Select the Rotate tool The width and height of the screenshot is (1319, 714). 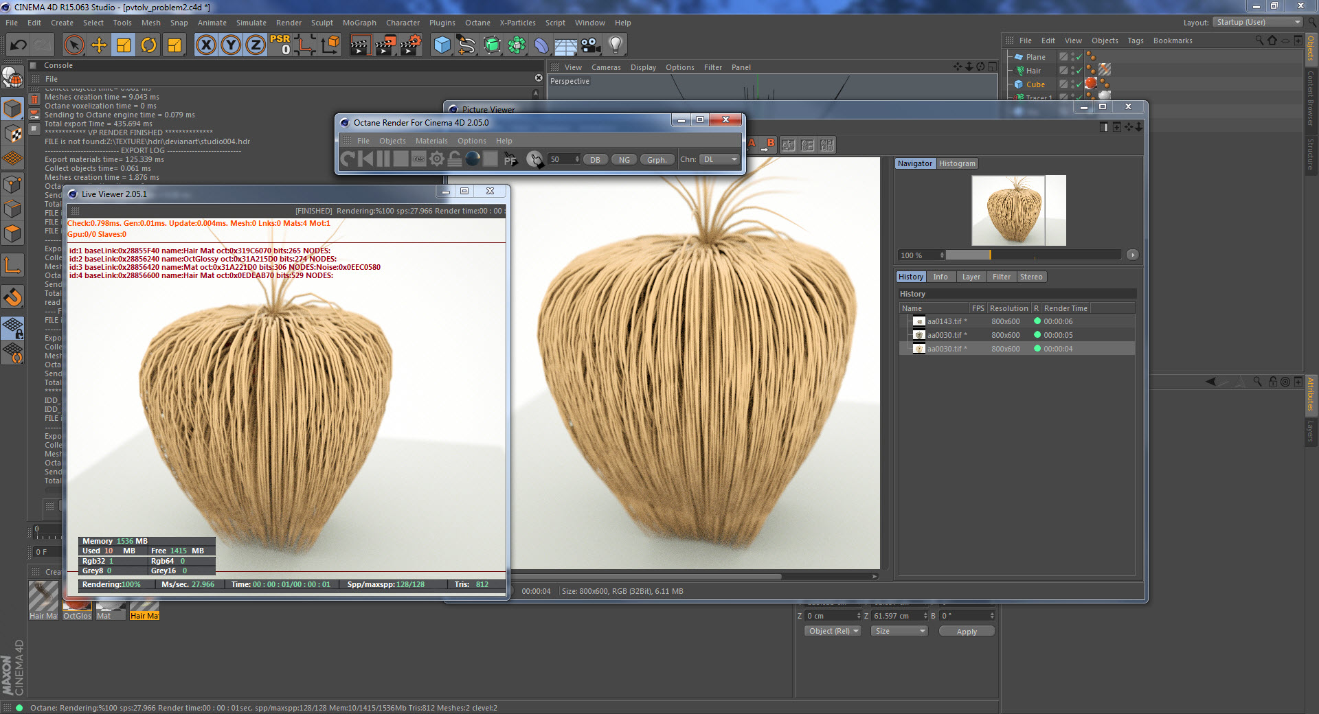tap(148, 45)
